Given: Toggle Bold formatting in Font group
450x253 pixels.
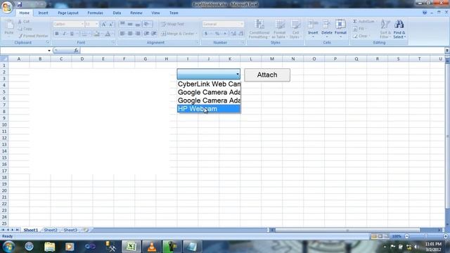Looking at the screenshot, I should (57, 34).
